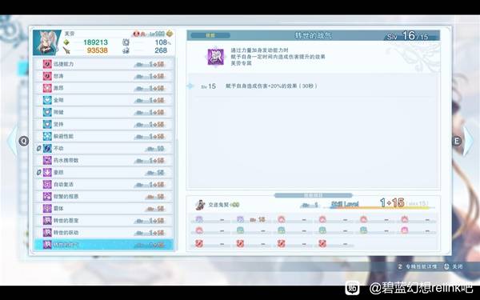Click the green power diamond icon
The image size is (480, 300).
(66, 42)
